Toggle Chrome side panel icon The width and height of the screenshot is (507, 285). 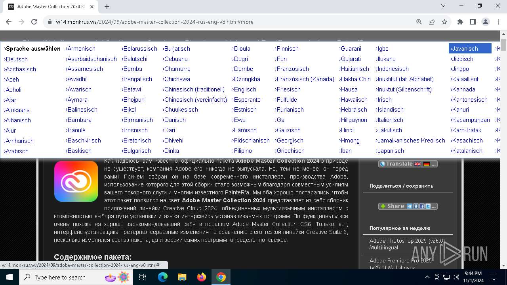pyautogui.click(x=473, y=22)
